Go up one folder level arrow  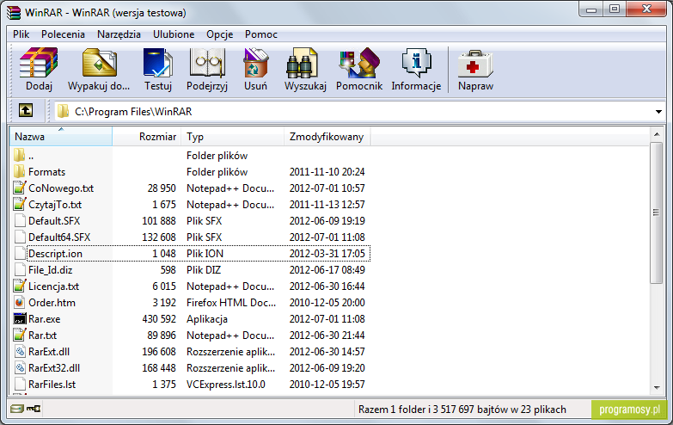(26, 111)
